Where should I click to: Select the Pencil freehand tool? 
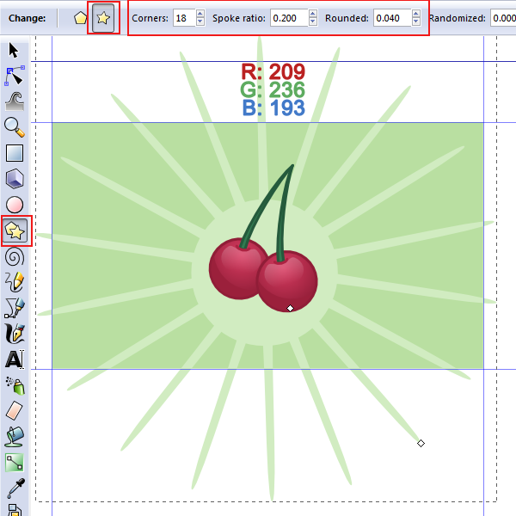click(x=15, y=282)
